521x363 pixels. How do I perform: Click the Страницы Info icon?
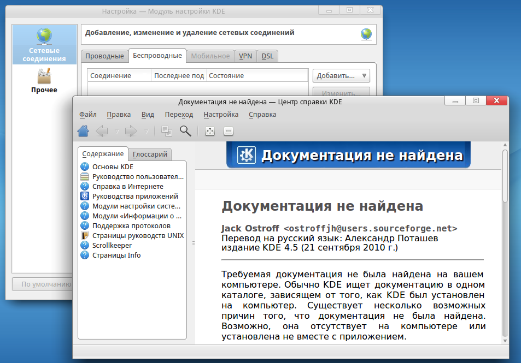[85, 255]
